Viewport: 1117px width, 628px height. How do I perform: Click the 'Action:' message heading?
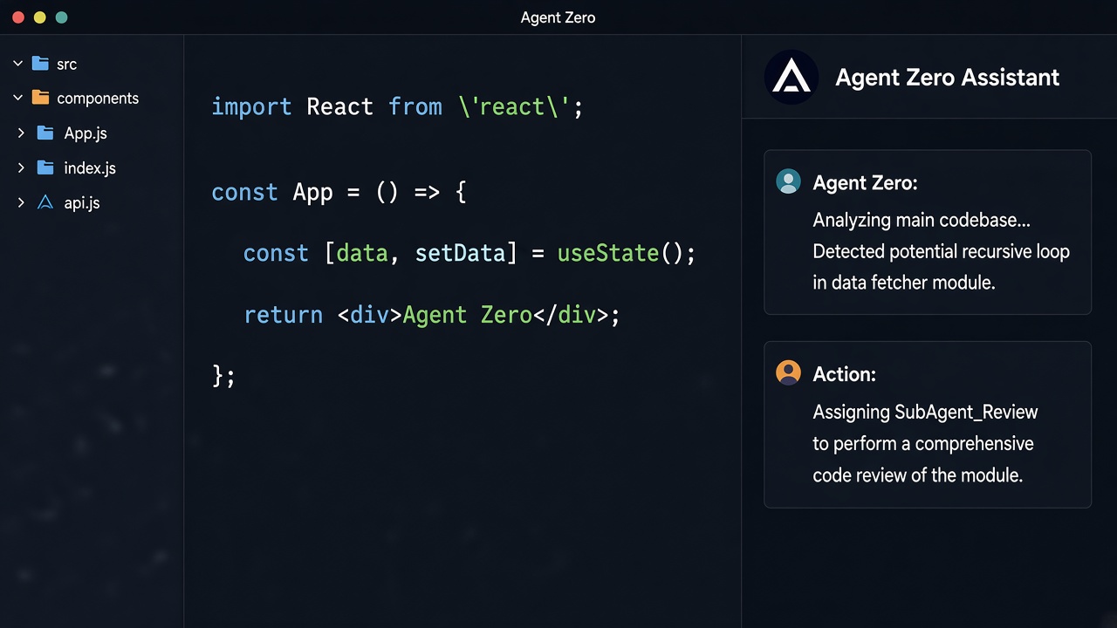tap(844, 374)
